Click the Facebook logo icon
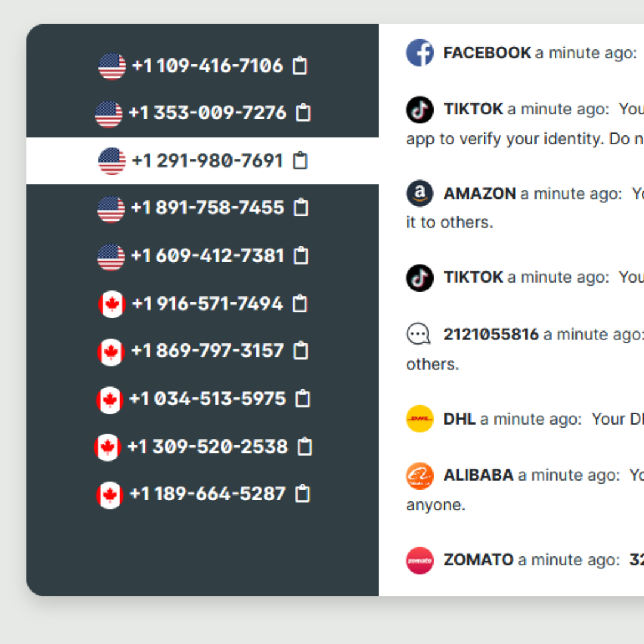 (x=419, y=52)
